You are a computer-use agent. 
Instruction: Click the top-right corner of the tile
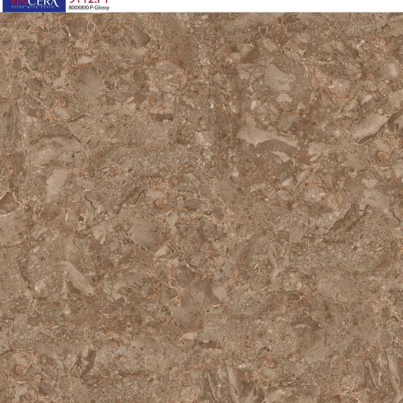pos(401,14)
